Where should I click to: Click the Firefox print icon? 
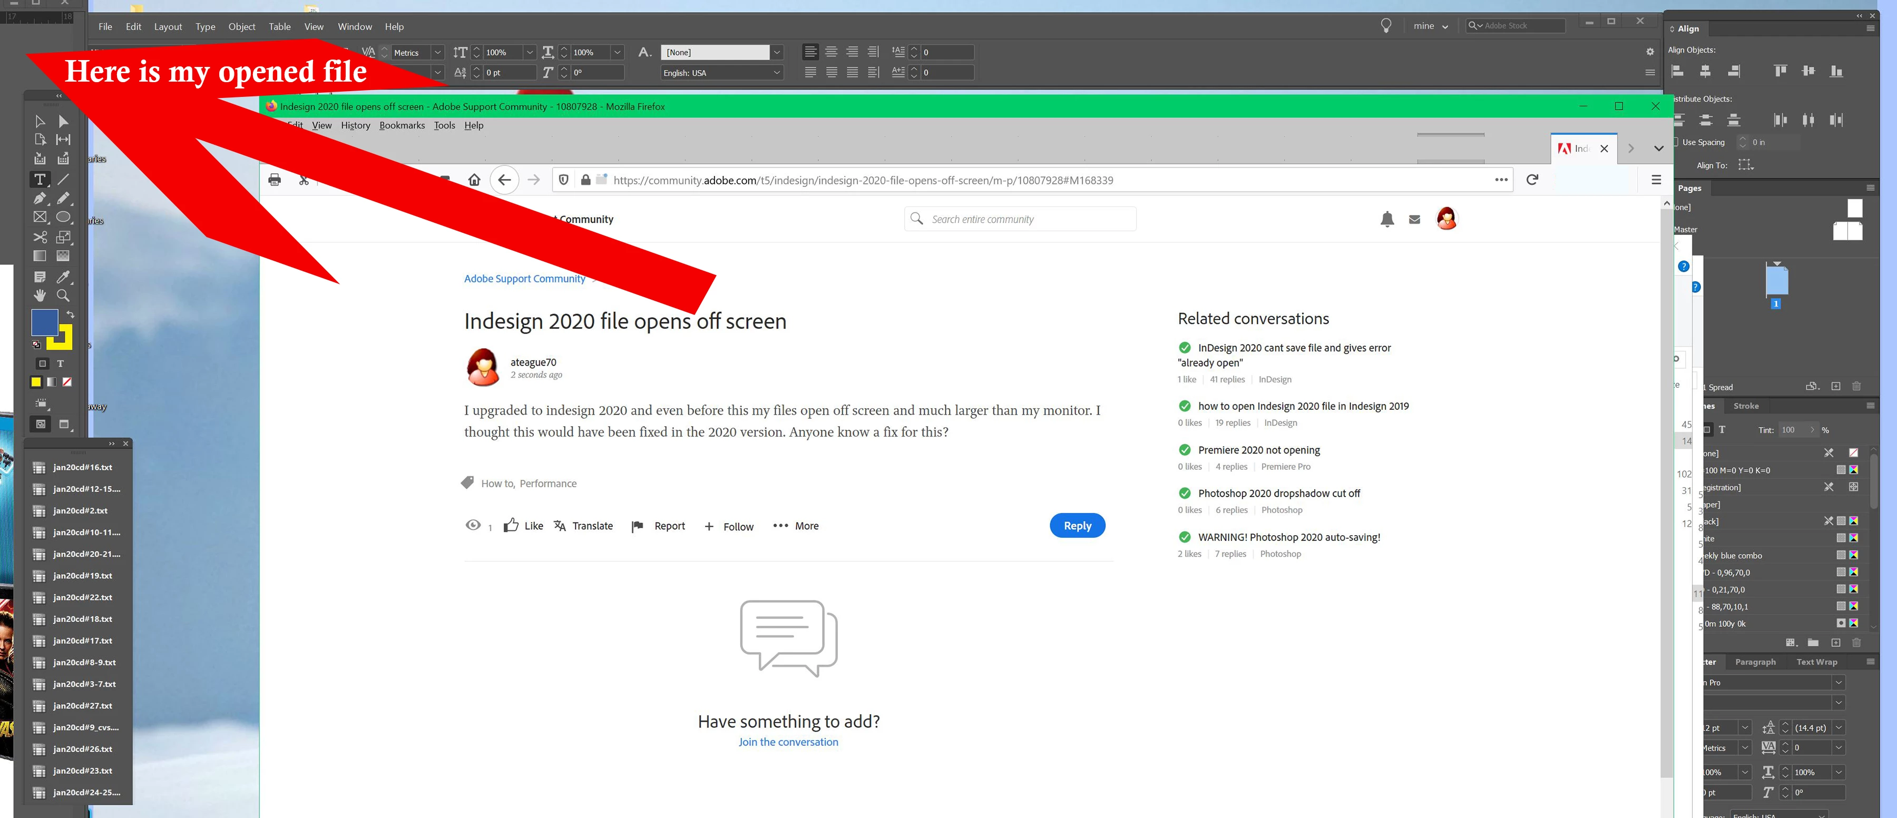[275, 180]
